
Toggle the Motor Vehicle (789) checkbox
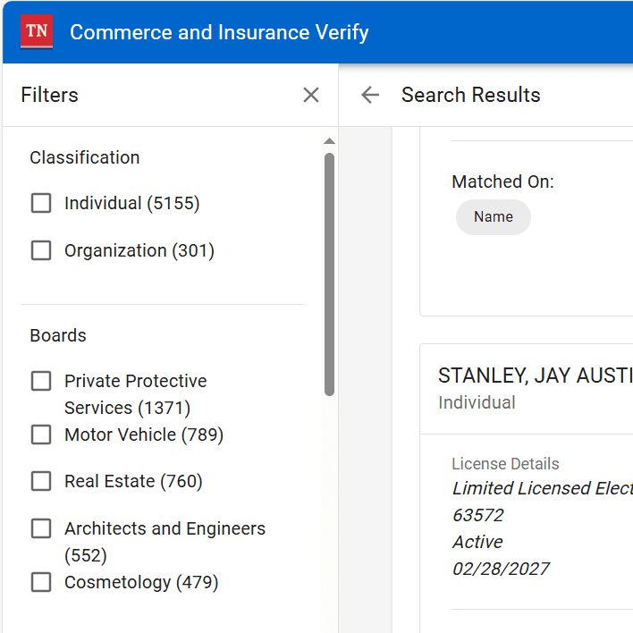tap(41, 435)
